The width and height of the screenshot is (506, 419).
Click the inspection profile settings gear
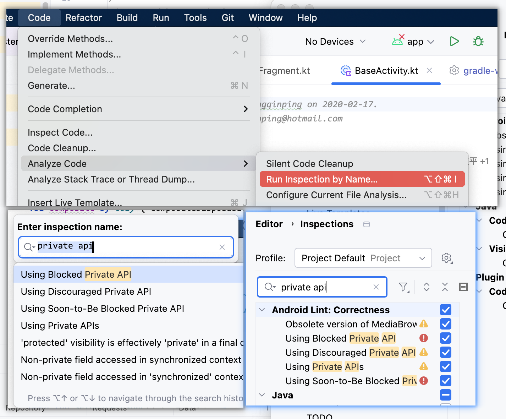pos(447,258)
